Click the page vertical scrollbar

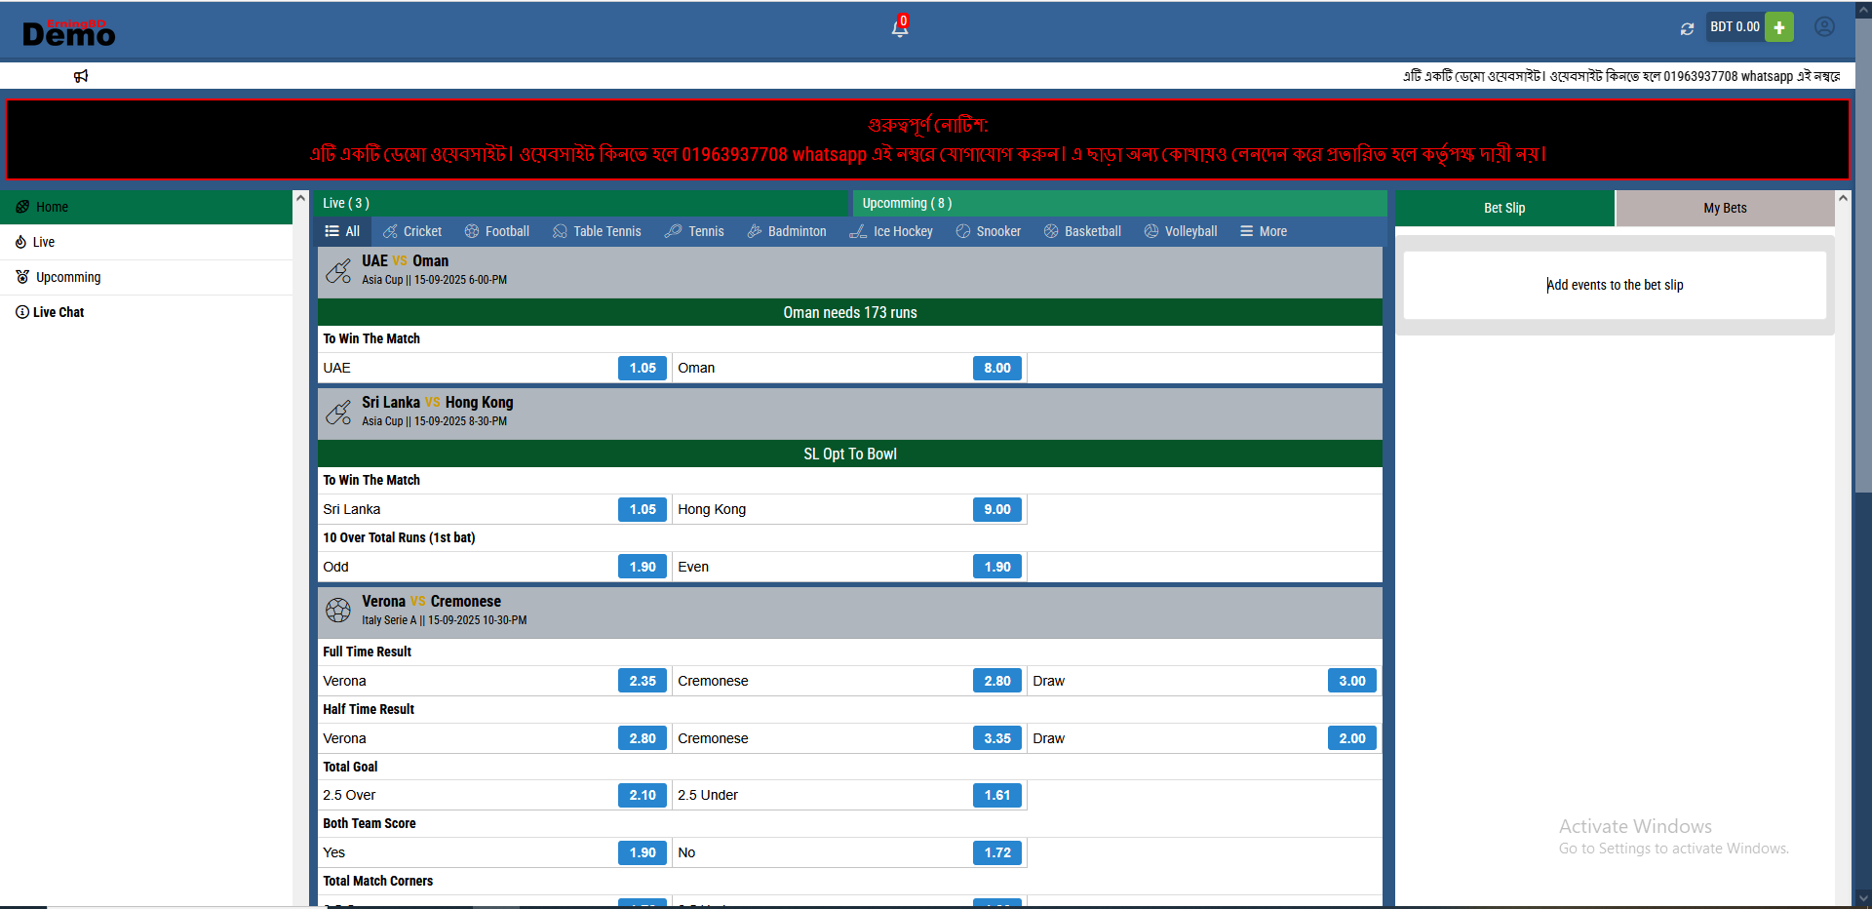[1863, 293]
